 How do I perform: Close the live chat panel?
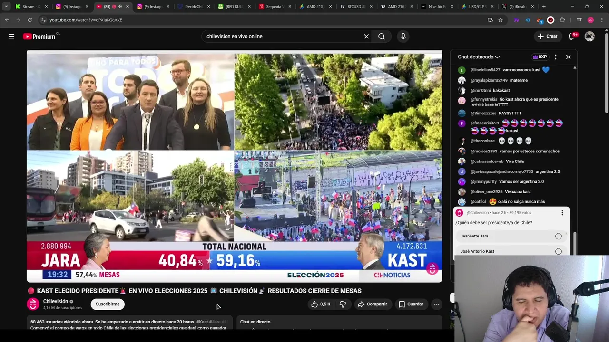(568, 57)
